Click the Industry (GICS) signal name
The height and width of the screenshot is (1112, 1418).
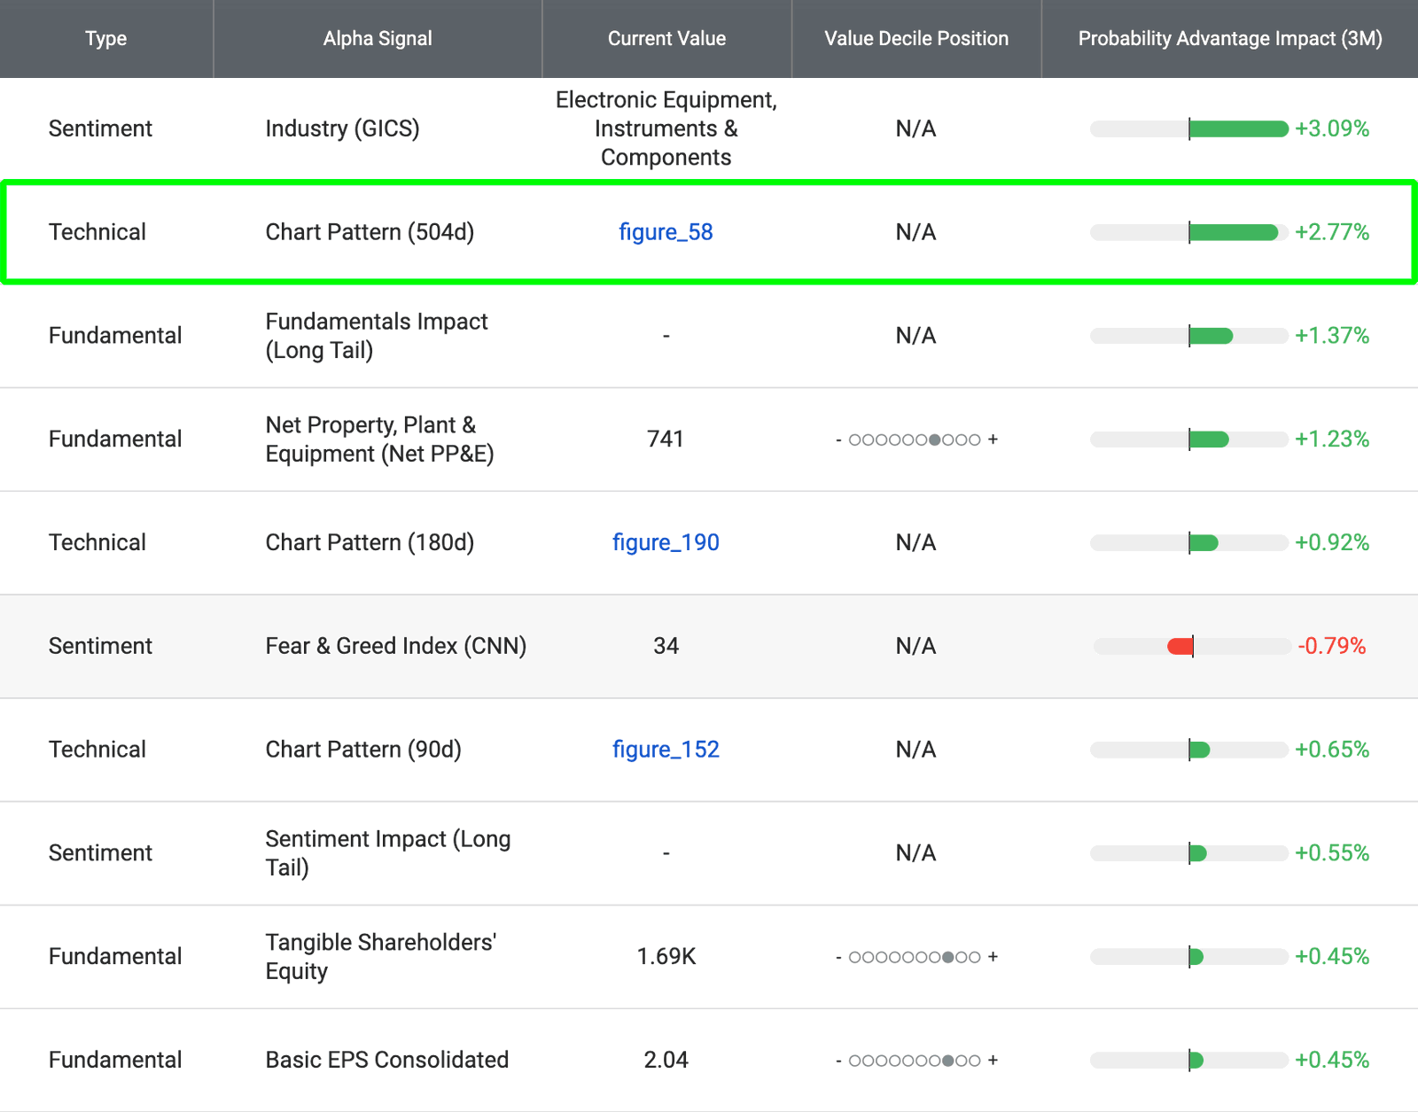click(x=342, y=128)
